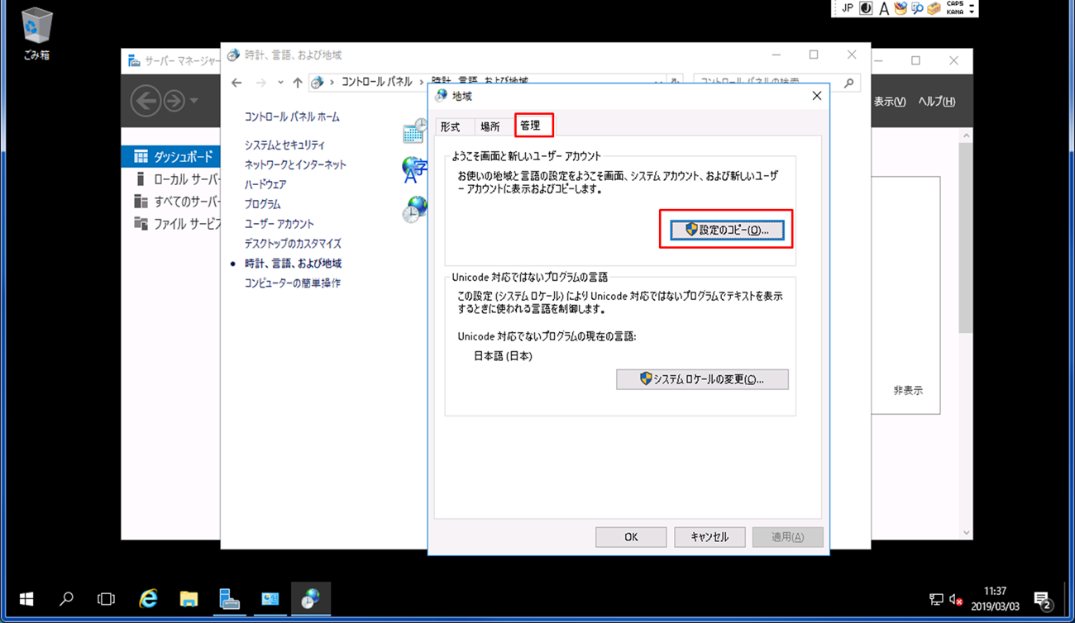Launch Internet Explorer from the taskbar
The image size is (1075, 623).
(147, 598)
